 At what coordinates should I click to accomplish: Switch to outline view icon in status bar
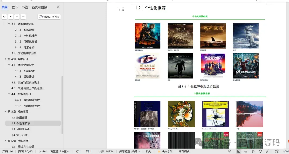[246, 151]
